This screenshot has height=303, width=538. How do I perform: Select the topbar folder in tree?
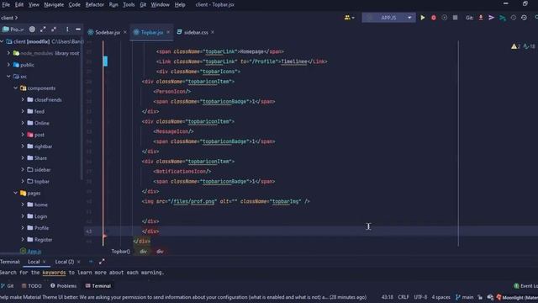(x=42, y=182)
